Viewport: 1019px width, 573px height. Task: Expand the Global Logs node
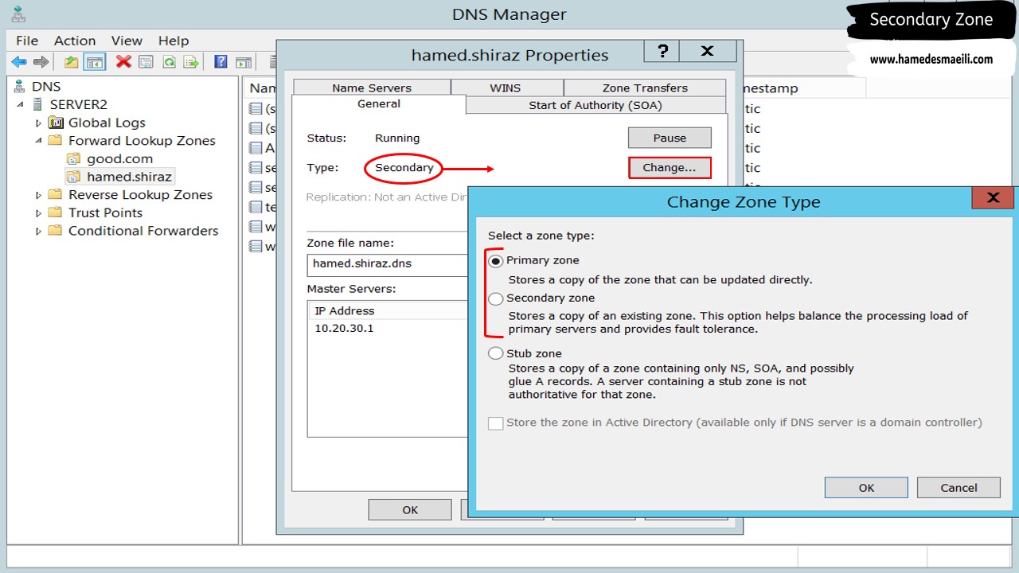coord(38,123)
